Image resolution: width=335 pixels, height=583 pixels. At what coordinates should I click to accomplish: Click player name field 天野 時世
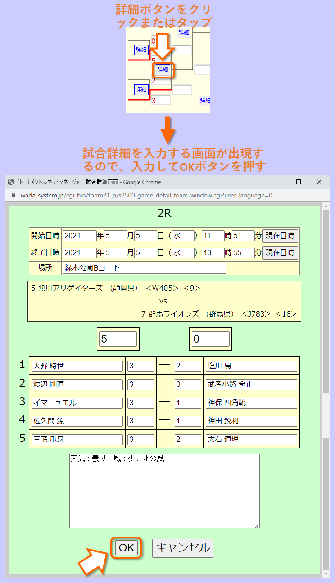(77, 366)
